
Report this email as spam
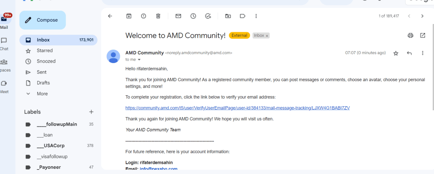tap(143, 16)
